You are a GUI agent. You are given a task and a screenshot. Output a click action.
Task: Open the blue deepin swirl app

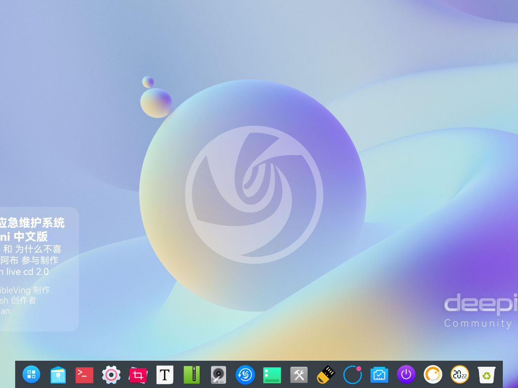click(x=245, y=375)
